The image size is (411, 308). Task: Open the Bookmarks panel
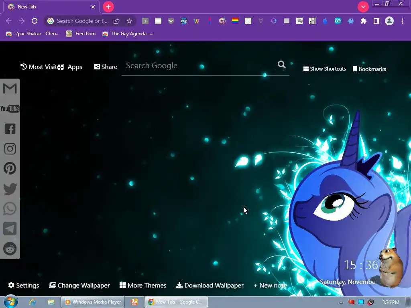(x=369, y=69)
